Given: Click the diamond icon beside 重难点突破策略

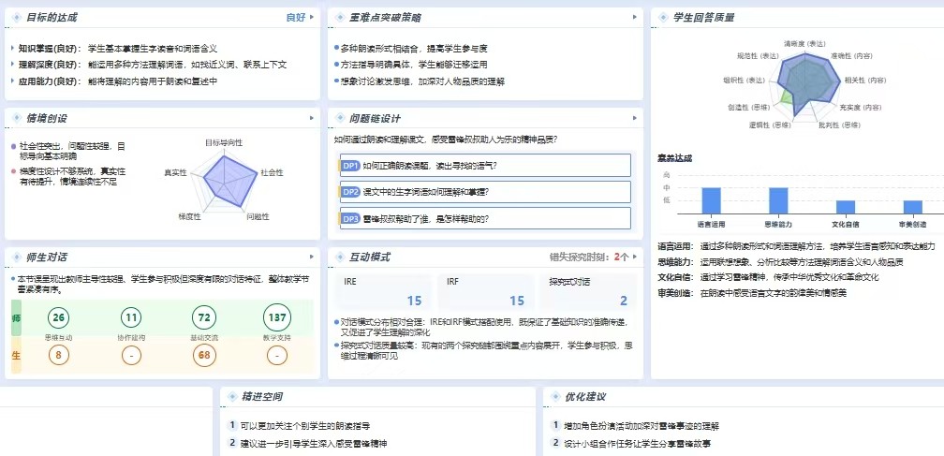Looking at the screenshot, I should pyautogui.click(x=340, y=18).
